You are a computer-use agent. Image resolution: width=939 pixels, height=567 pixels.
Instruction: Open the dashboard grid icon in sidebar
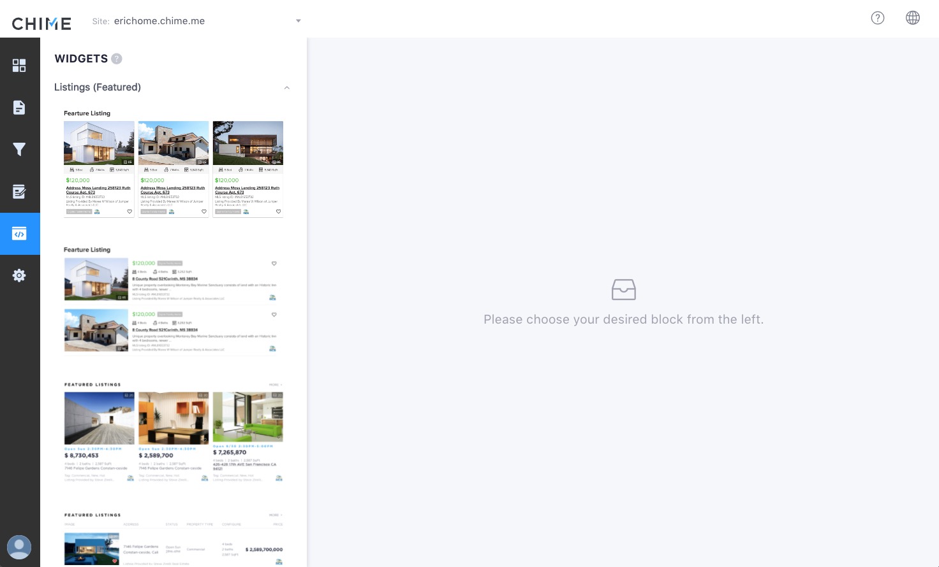click(19, 66)
